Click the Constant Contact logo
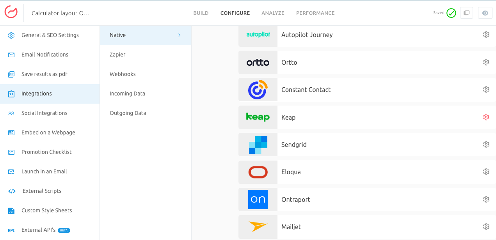Viewport: 496px width, 240px height. coord(258,90)
